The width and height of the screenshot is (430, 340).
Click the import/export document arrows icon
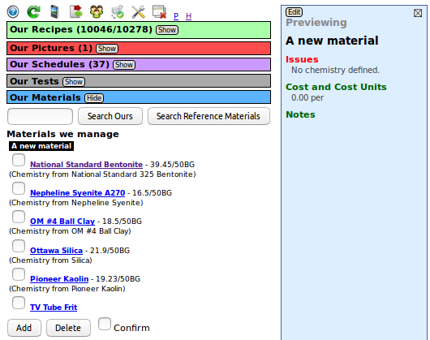click(76, 12)
